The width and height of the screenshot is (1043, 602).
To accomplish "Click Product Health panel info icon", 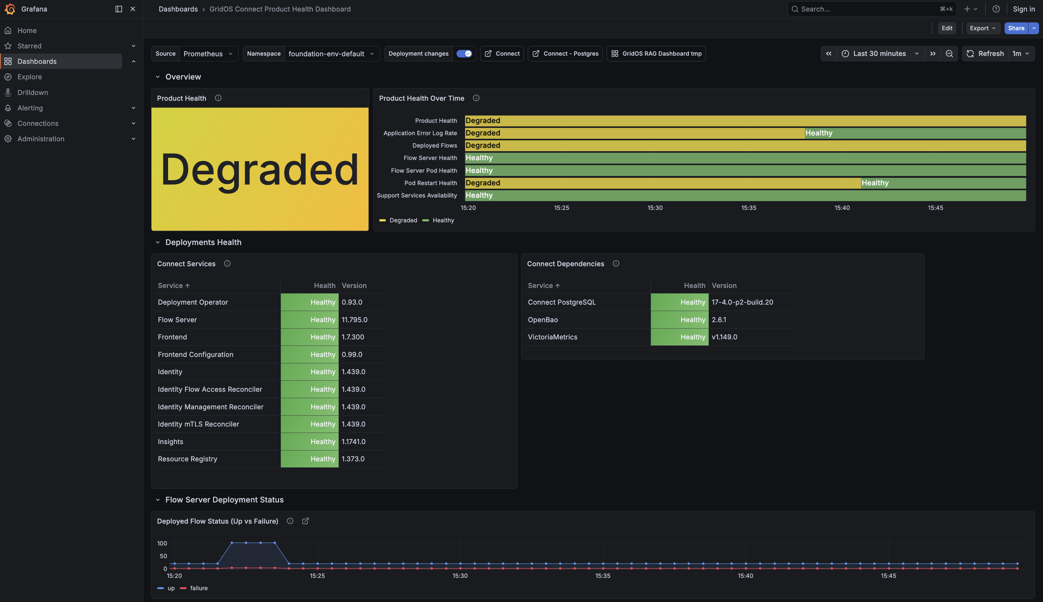I will (x=218, y=98).
